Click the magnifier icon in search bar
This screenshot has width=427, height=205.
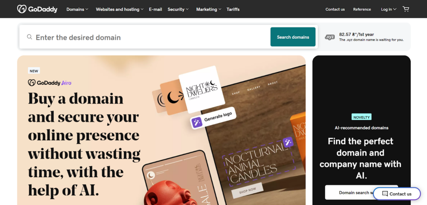click(30, 37)
